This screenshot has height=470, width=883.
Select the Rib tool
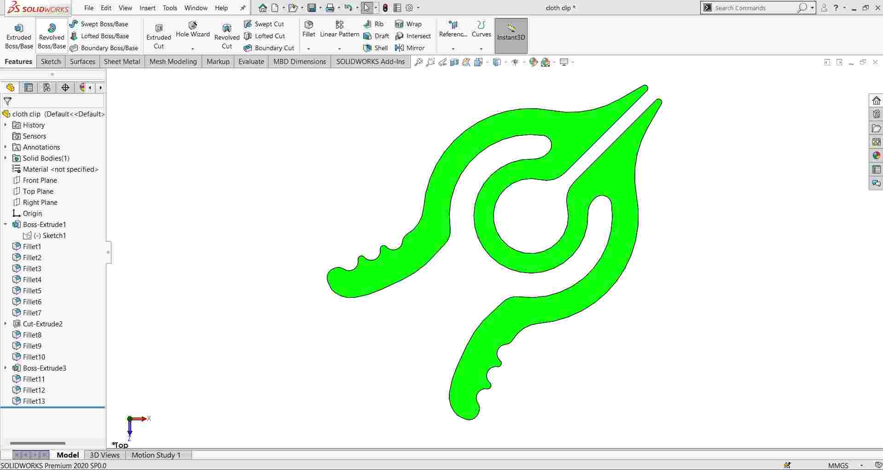pos(373,24)
